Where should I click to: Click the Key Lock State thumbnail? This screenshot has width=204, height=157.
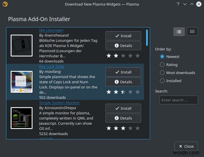(22, 82)
